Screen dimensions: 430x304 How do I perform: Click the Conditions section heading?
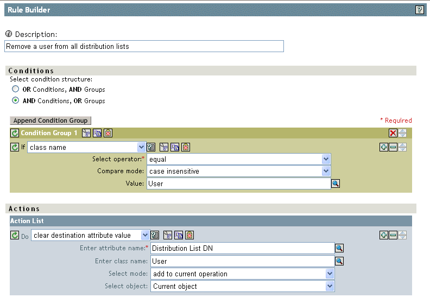pos(31,71)
